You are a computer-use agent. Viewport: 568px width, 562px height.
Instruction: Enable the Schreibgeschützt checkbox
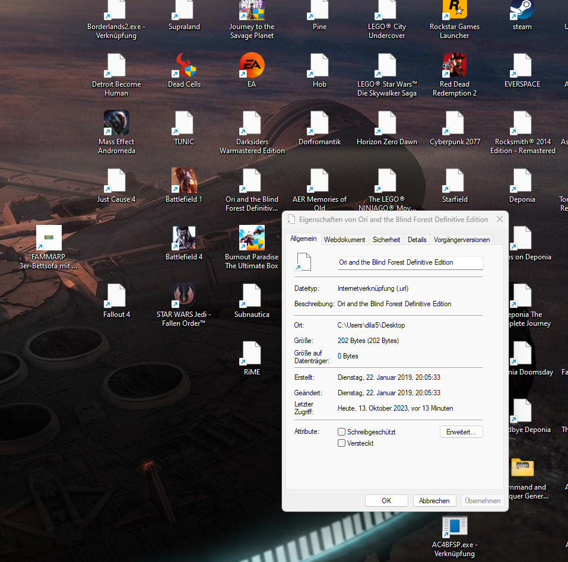[x=341, y=431]
